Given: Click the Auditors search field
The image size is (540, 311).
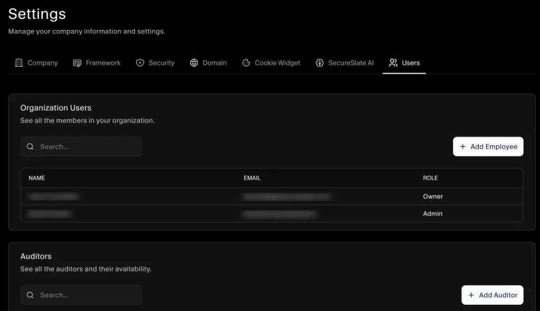Looking at the screenshot, I should [x=81, y=295].
